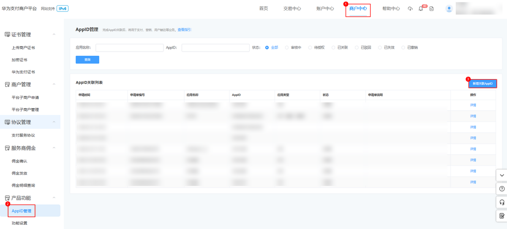Open the 查看指引 link
The width and height of the screenshot is (507, 229).
tap(184, 30)
